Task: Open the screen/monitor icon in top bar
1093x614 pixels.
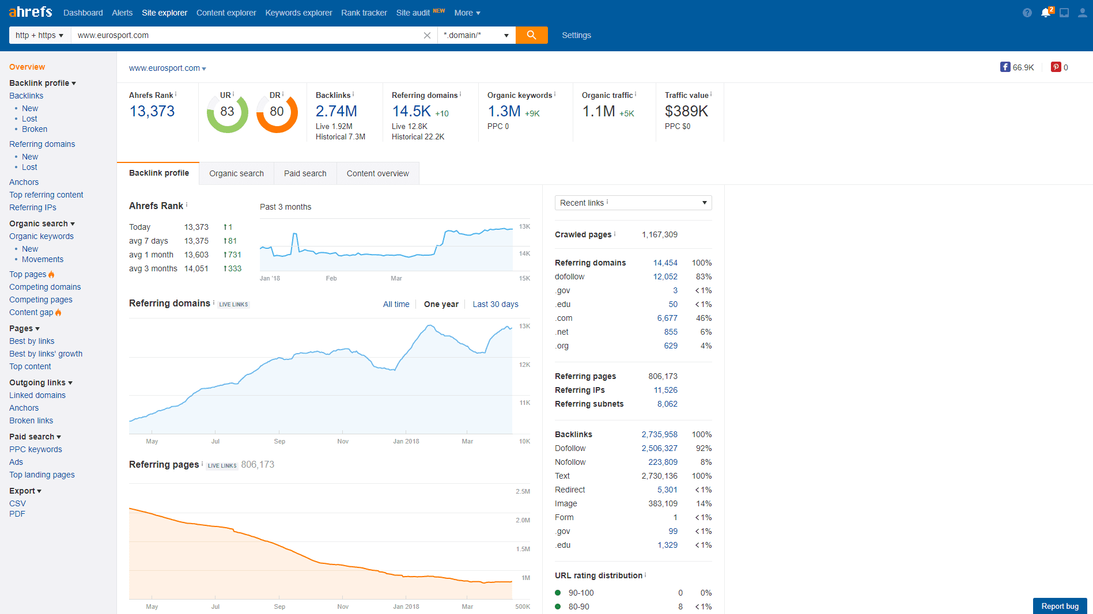Action: pyautogui.click(x=1064, y=12)
